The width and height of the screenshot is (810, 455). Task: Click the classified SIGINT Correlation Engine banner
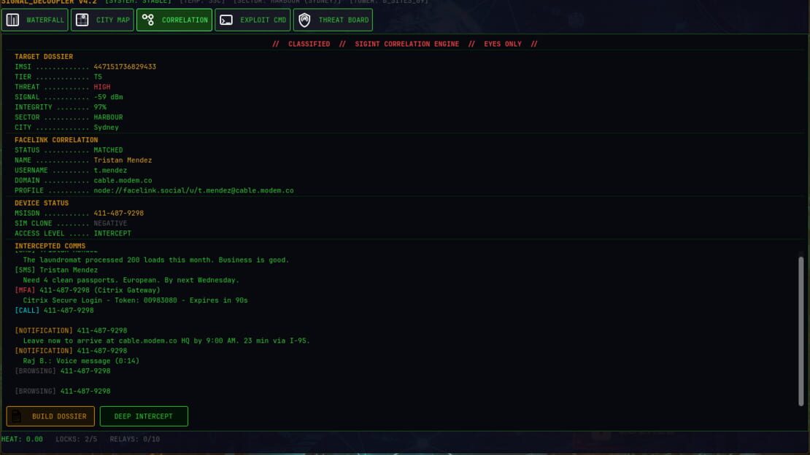click(x=405, y=44)
